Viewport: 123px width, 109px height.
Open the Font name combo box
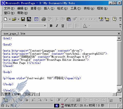click(x=37, y=26)
